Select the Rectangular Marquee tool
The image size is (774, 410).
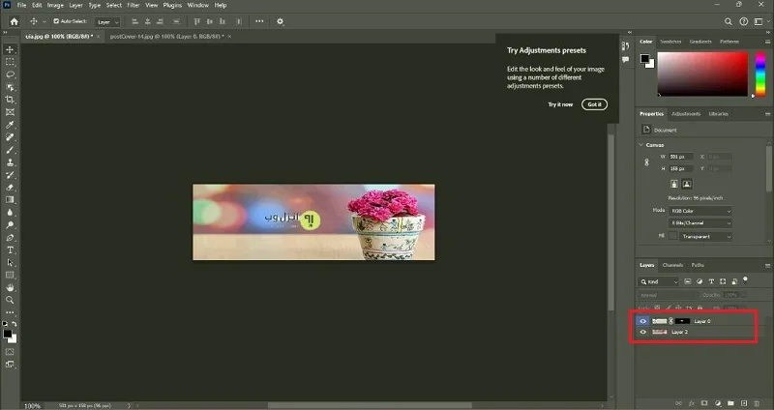coord(10,62)
